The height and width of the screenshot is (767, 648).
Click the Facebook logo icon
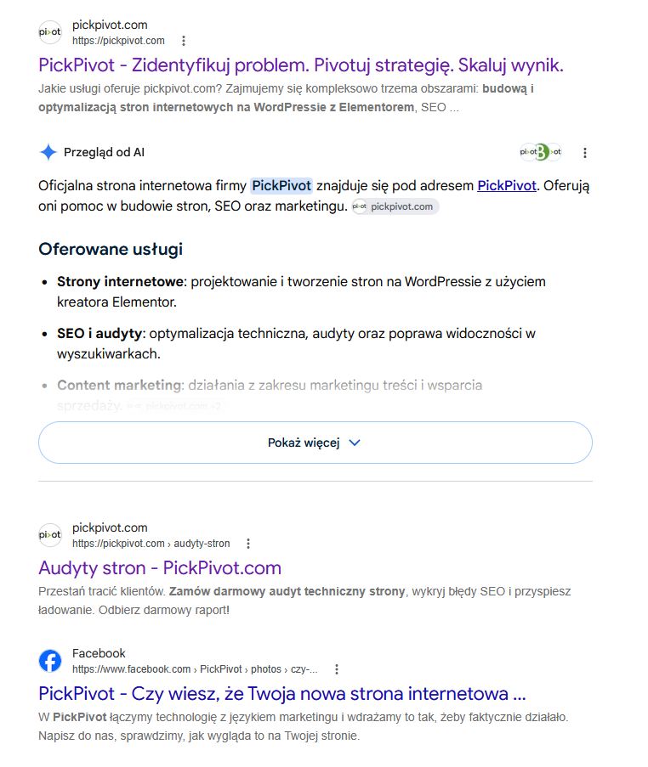pos(50,661)
